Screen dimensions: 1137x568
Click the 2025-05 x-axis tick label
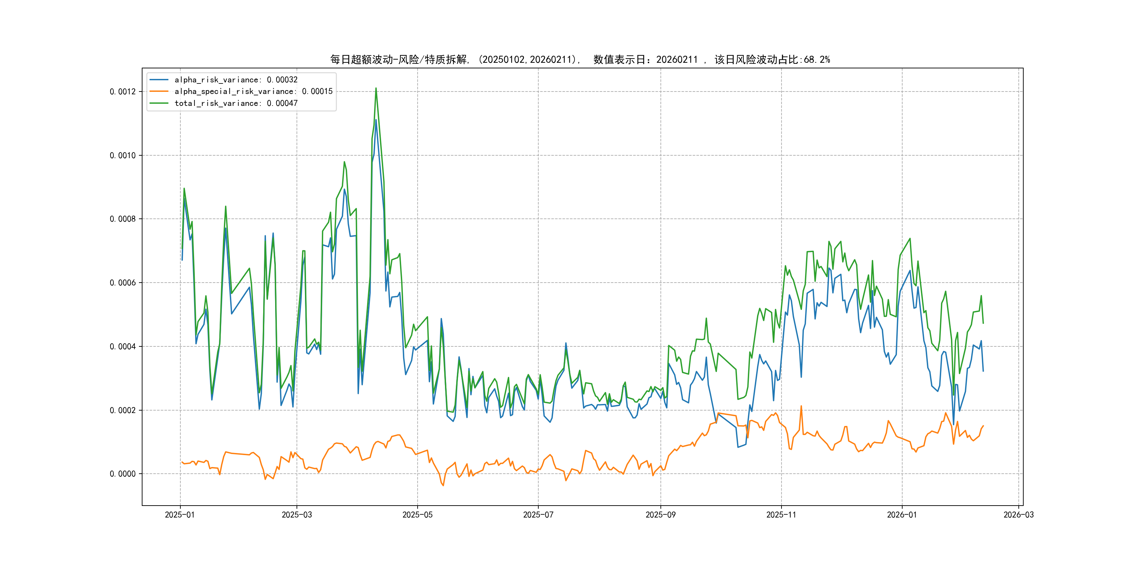(x=417, y=515)
